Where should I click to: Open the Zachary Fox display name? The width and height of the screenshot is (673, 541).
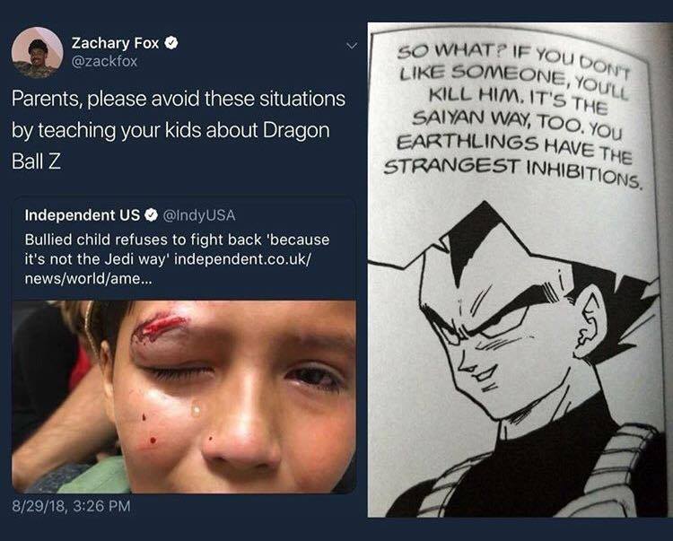pos(115,43)
